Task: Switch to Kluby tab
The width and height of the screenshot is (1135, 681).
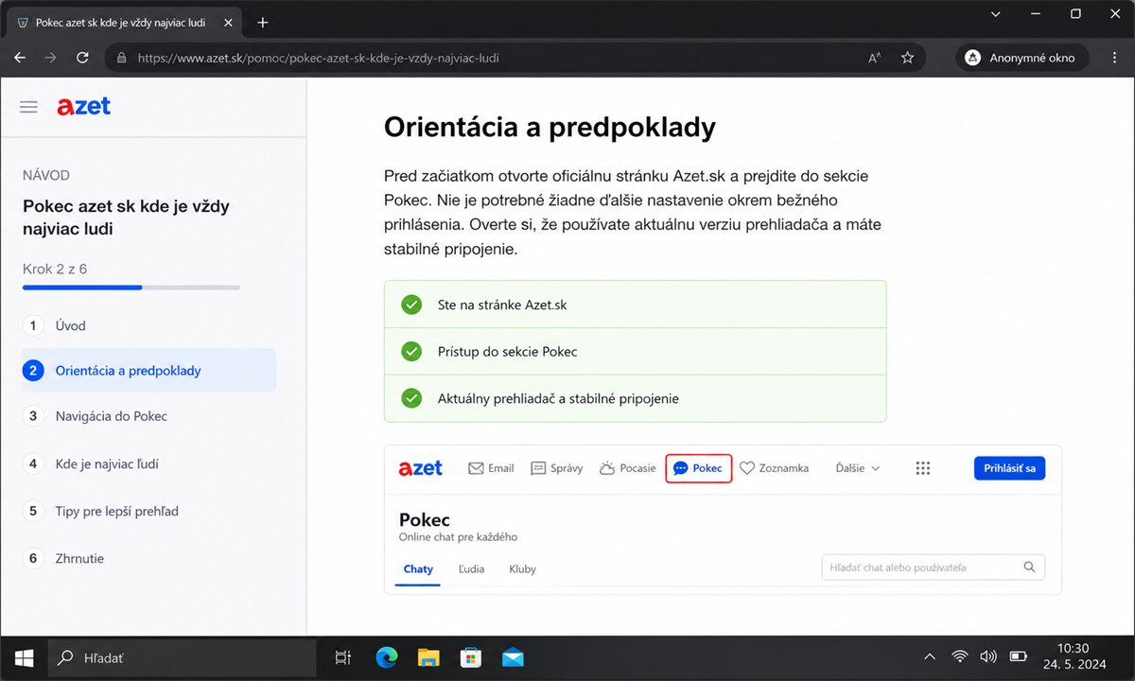Action: [x=522, y=569]
